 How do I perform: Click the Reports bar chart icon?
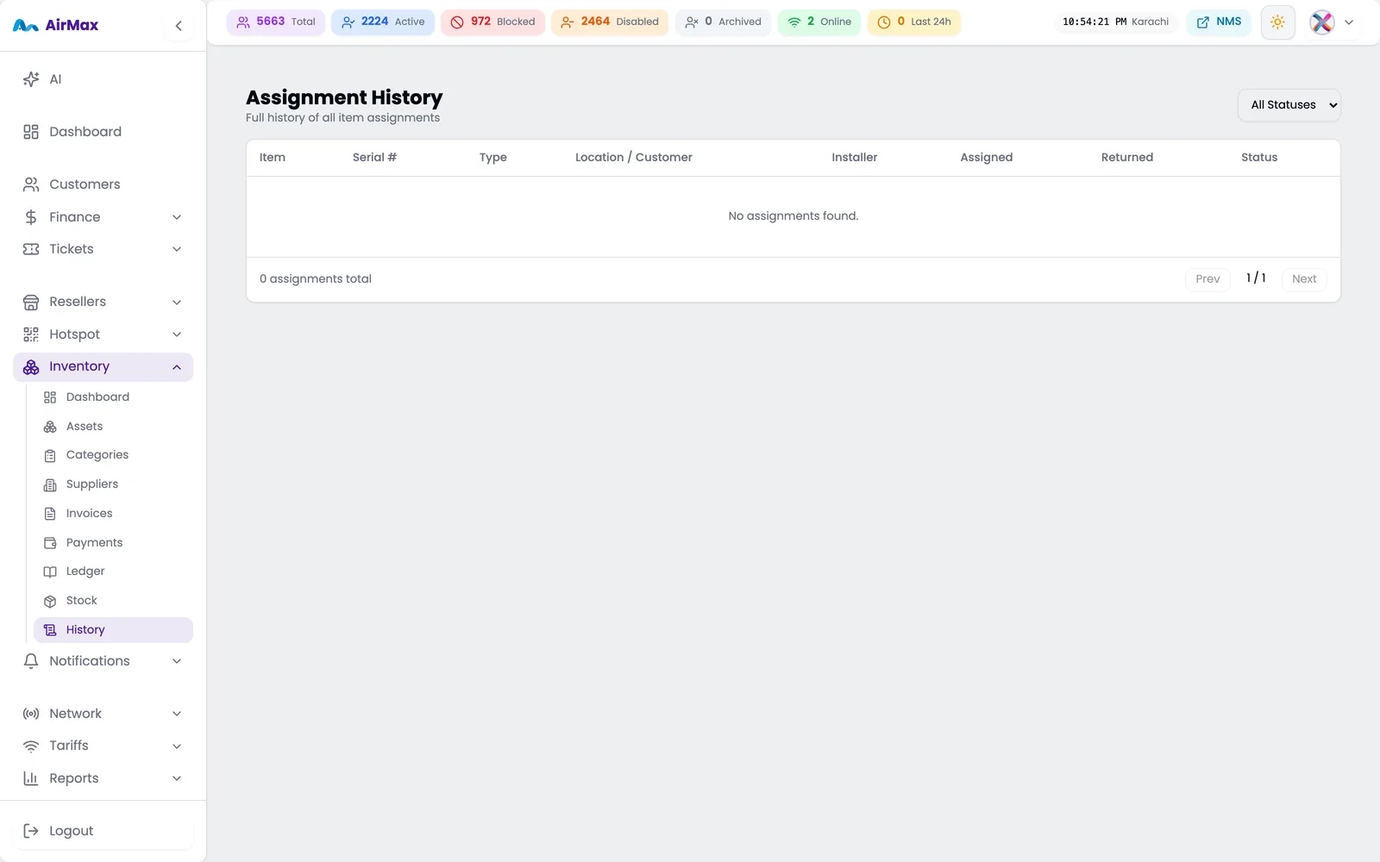(31, 778)
